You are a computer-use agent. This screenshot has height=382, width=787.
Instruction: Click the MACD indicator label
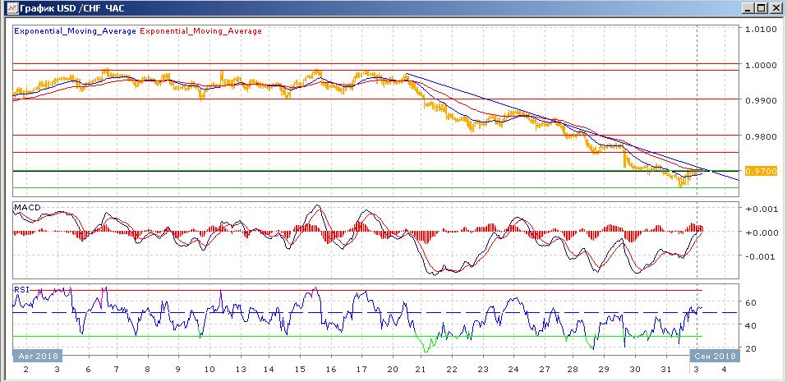(28, 207)
